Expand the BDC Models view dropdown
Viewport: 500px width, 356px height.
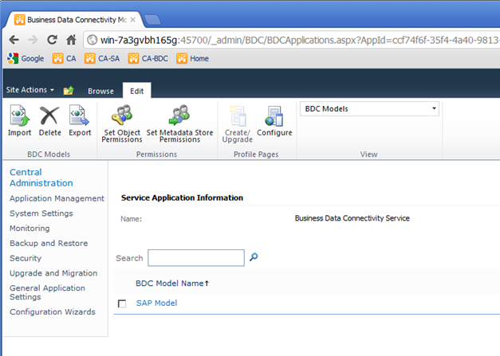[x=369, y=108]
